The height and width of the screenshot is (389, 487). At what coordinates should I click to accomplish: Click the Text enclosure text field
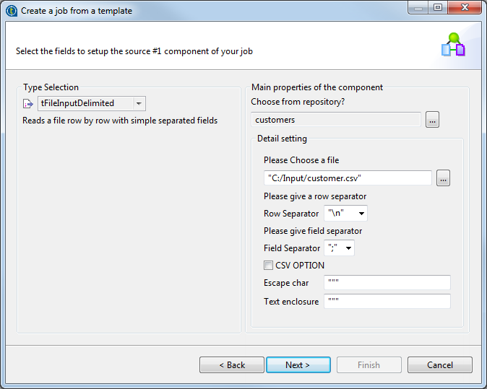[387, 302]
